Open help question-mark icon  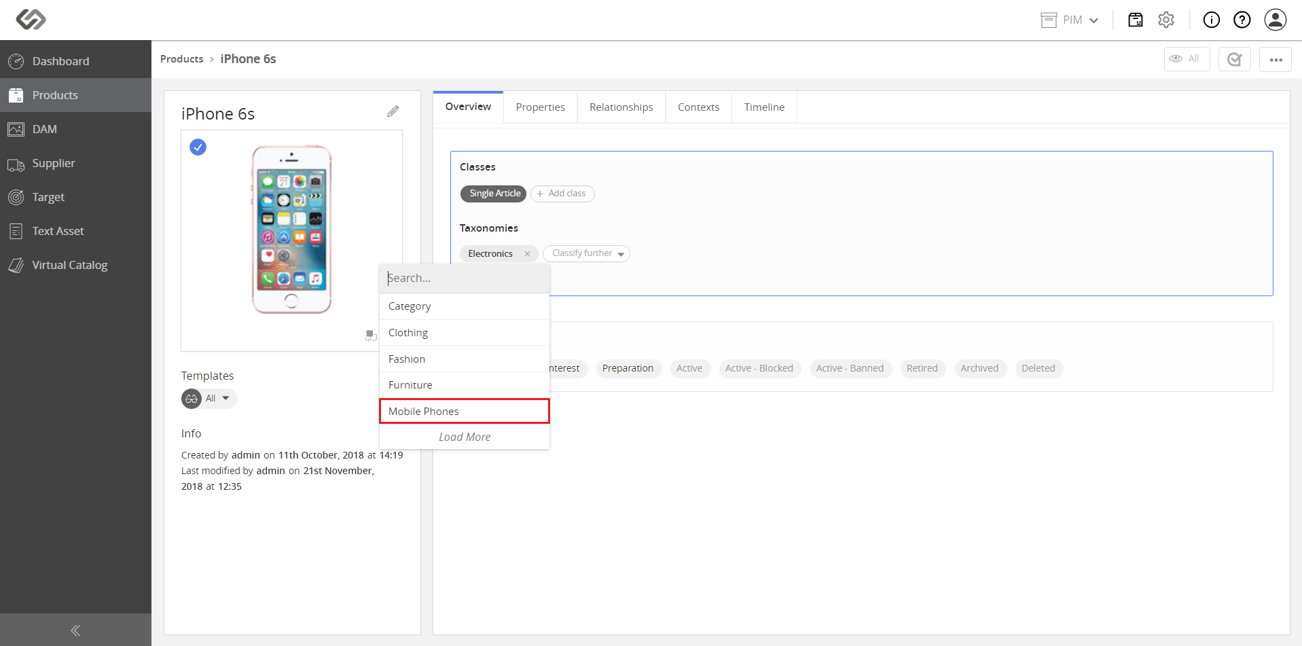1242,20
